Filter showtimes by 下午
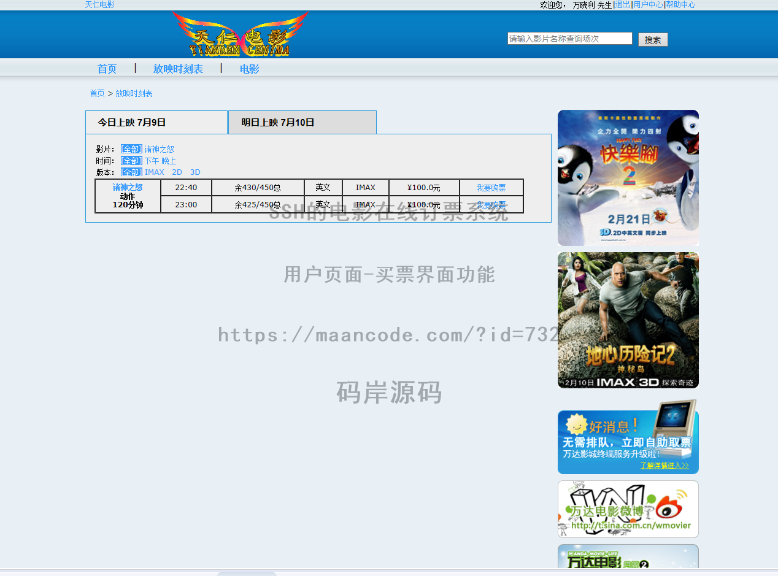This screenshot has width=778, height=576. click(x=152, y=161)
